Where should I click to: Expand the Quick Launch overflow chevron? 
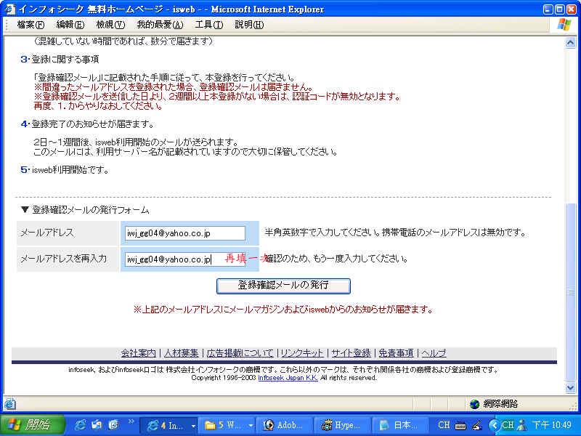click(131, 421)
